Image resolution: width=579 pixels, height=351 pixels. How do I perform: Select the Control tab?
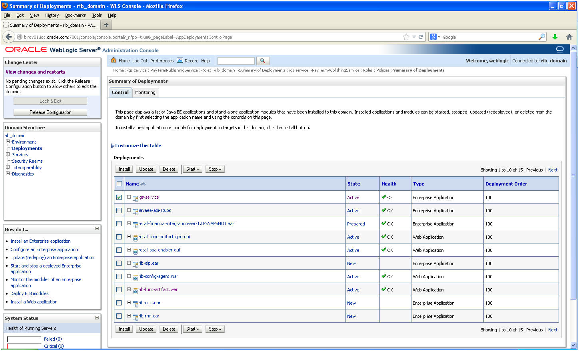coord(120,92)
